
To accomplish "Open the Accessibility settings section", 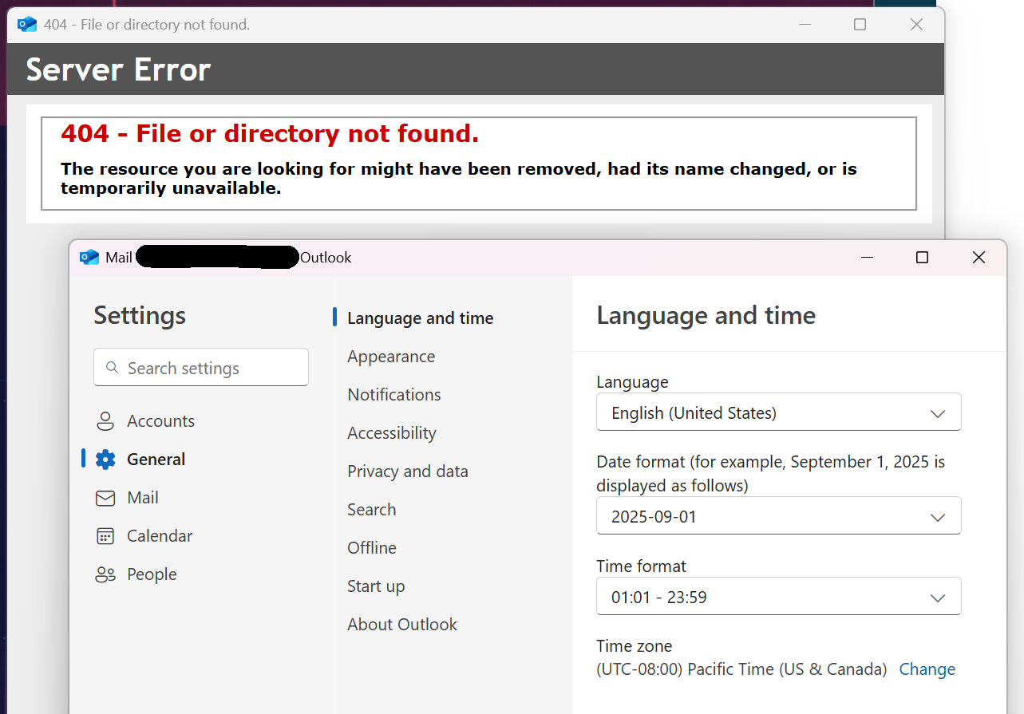I will [x=392, y=433].
